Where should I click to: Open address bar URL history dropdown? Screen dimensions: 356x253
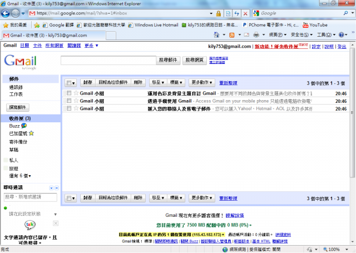coord(211,13)
